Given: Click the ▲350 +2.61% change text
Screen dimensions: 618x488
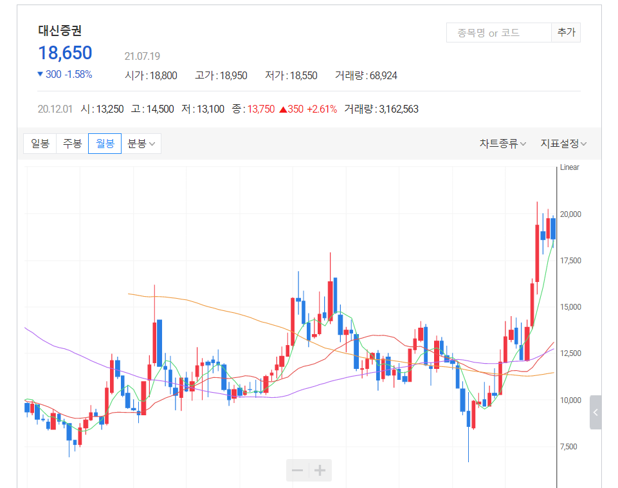Looking at the screenshot, I should 308,109.
